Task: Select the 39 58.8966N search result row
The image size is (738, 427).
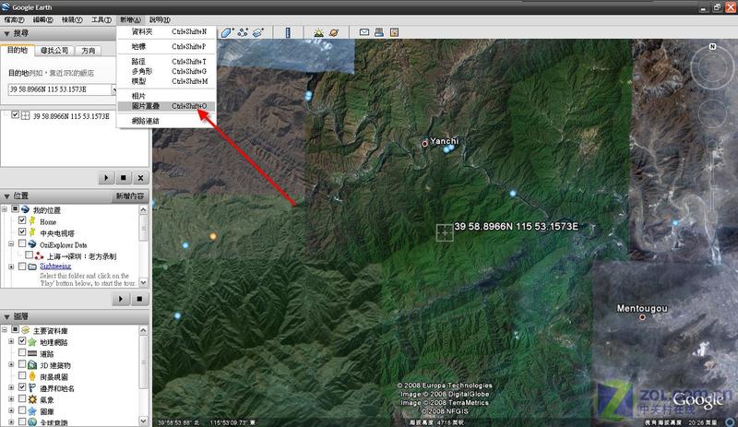Action: [x=71, y=116]
